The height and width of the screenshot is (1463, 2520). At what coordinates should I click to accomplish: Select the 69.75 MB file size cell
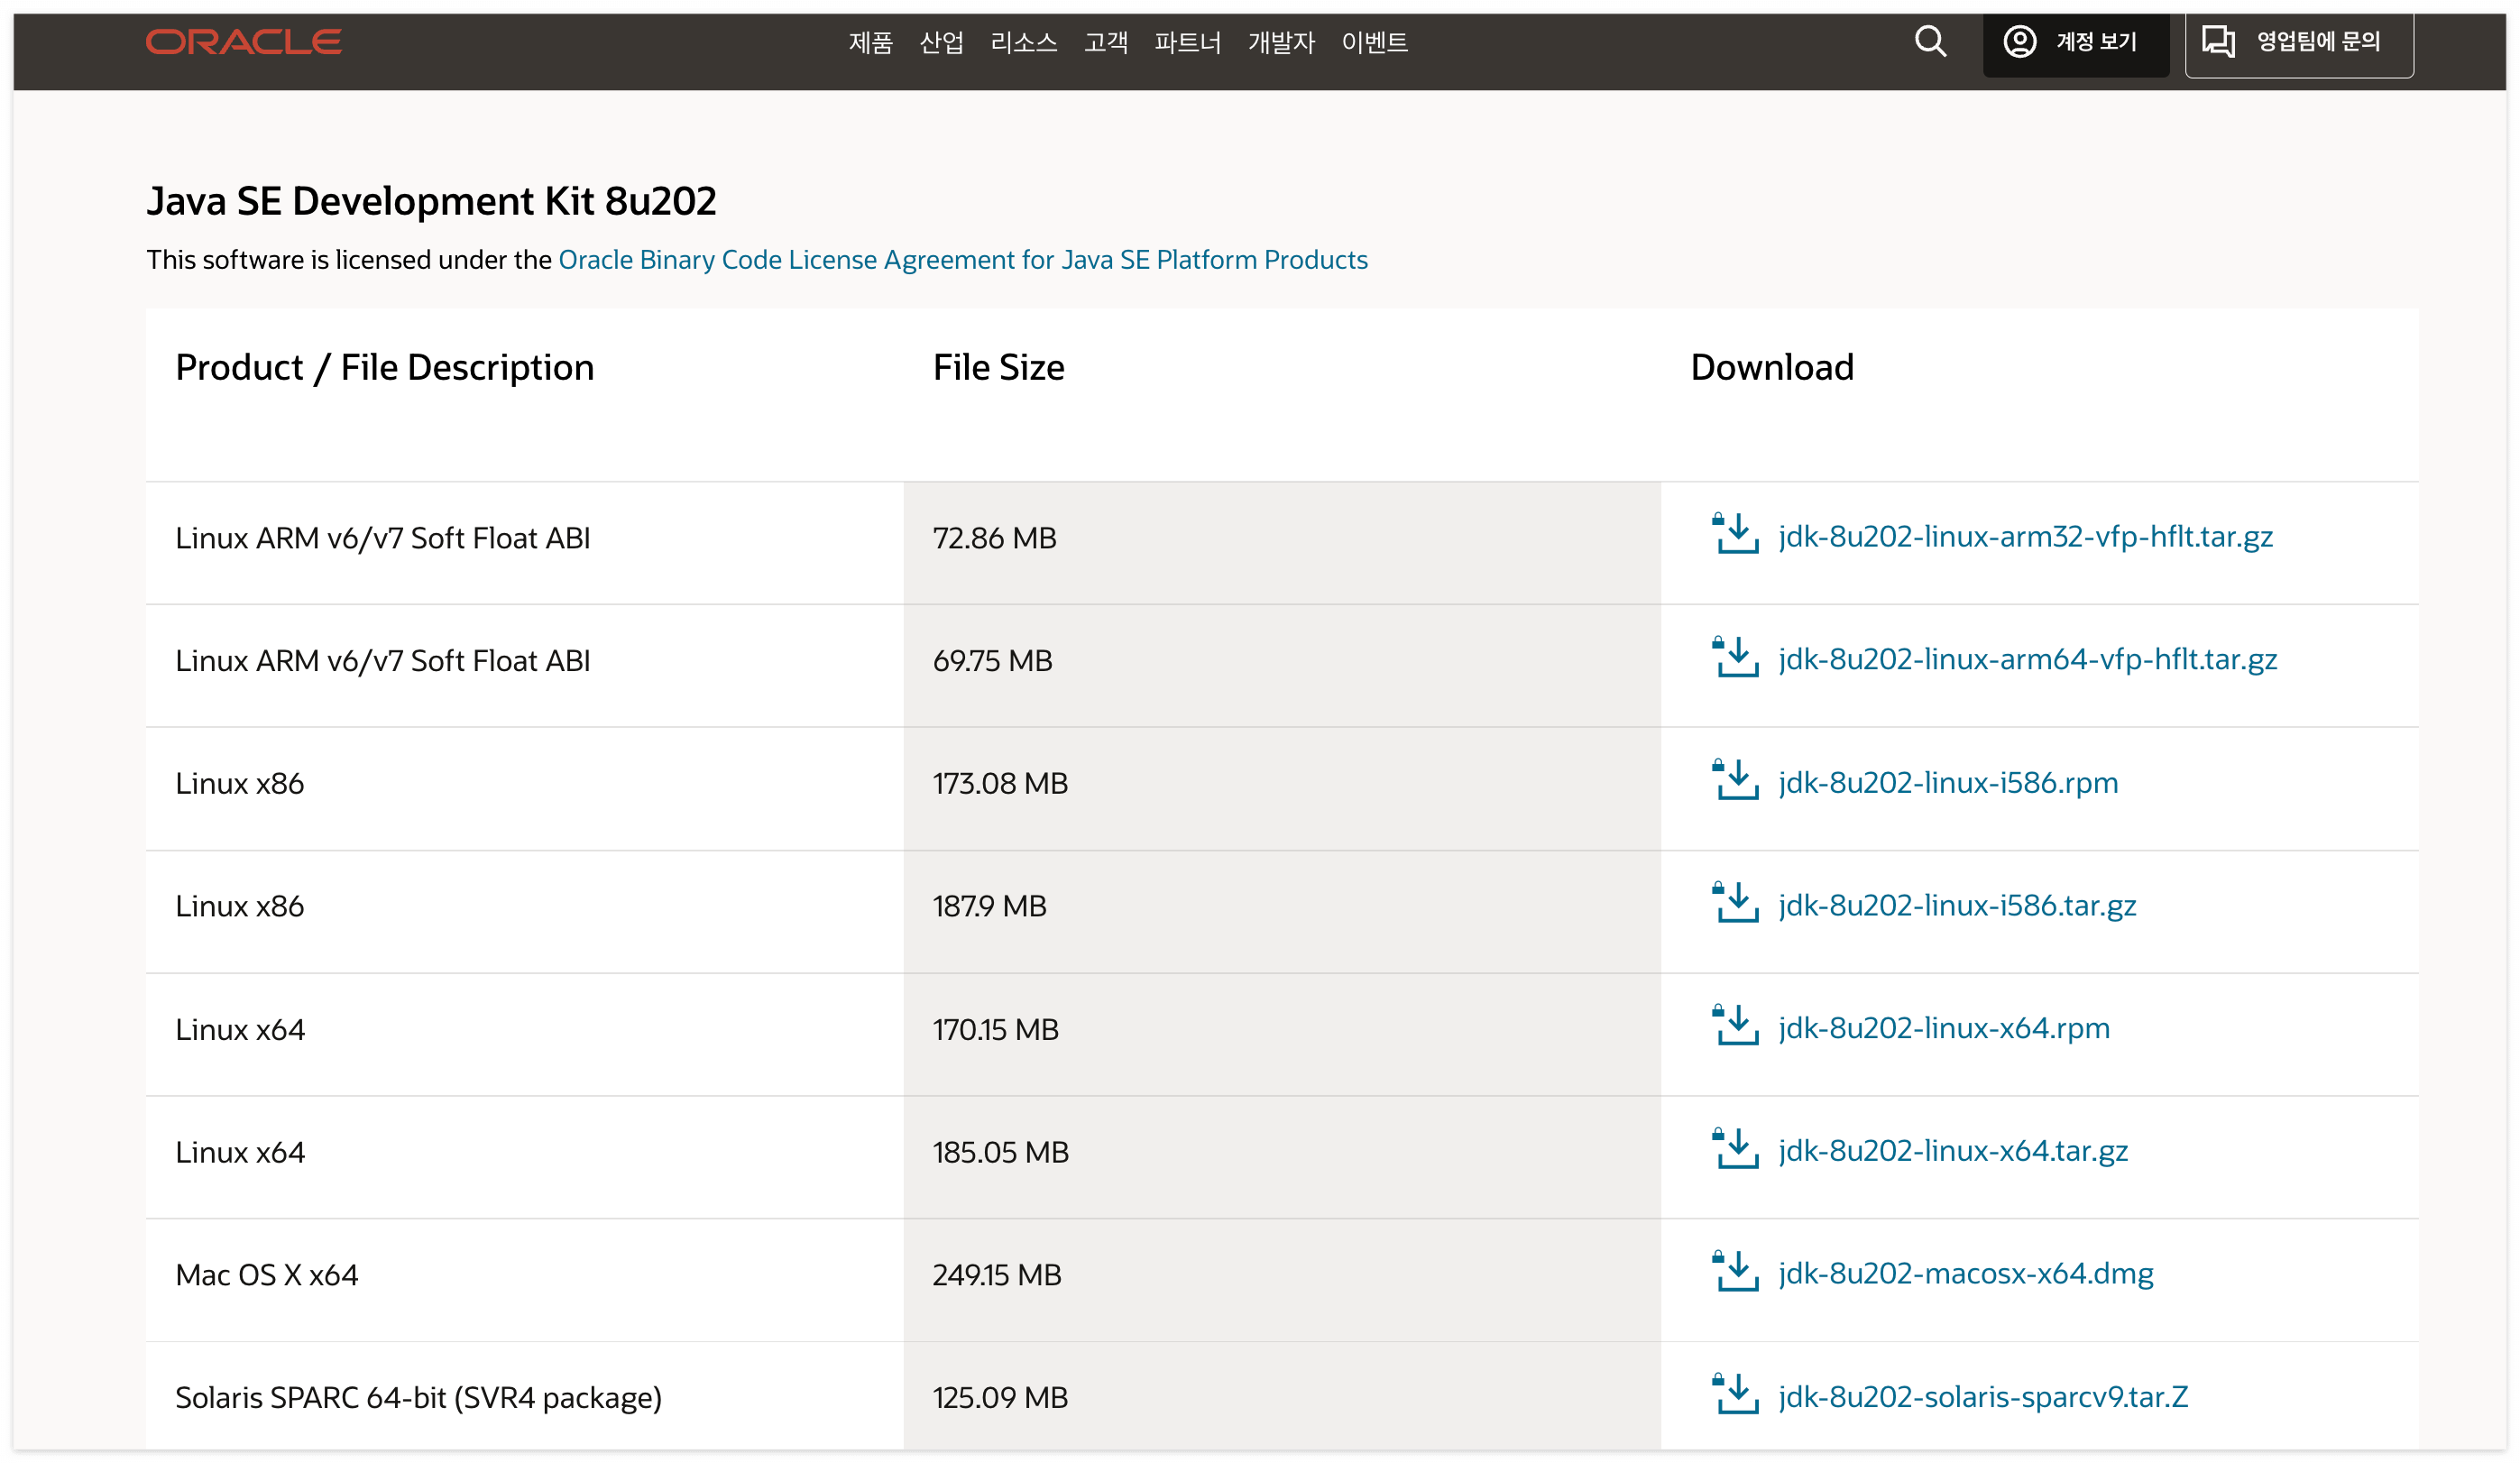(x=1282, y=666)
